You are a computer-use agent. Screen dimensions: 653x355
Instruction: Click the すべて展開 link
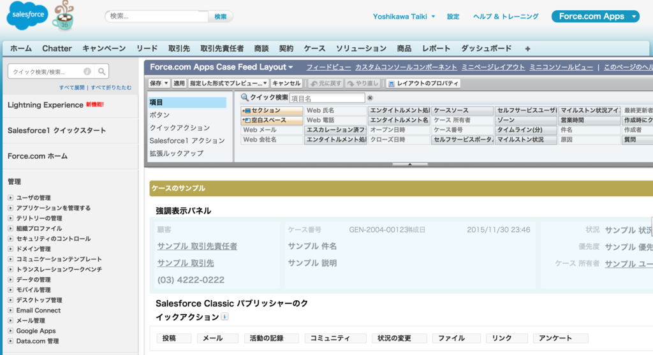(71, 88)
